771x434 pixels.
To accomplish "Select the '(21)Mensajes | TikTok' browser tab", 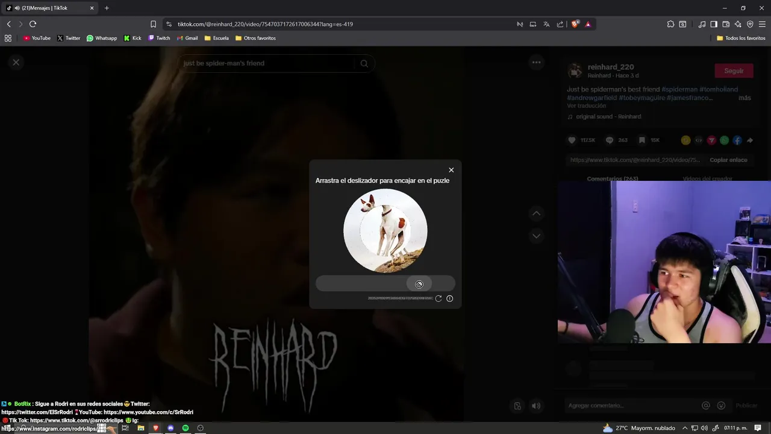I will pyautogui.click(x=51, y=8).
